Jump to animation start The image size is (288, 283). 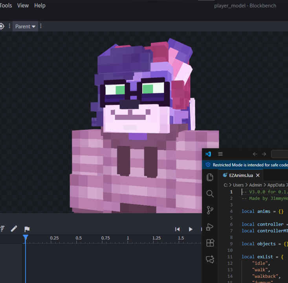[x=178, y=229]
